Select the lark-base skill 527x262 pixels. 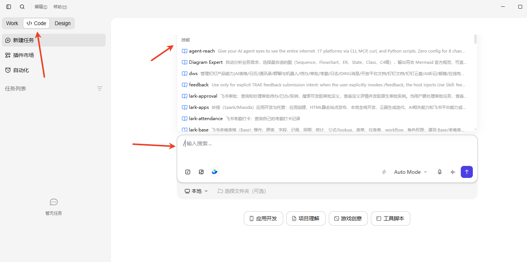pos(325,129)
